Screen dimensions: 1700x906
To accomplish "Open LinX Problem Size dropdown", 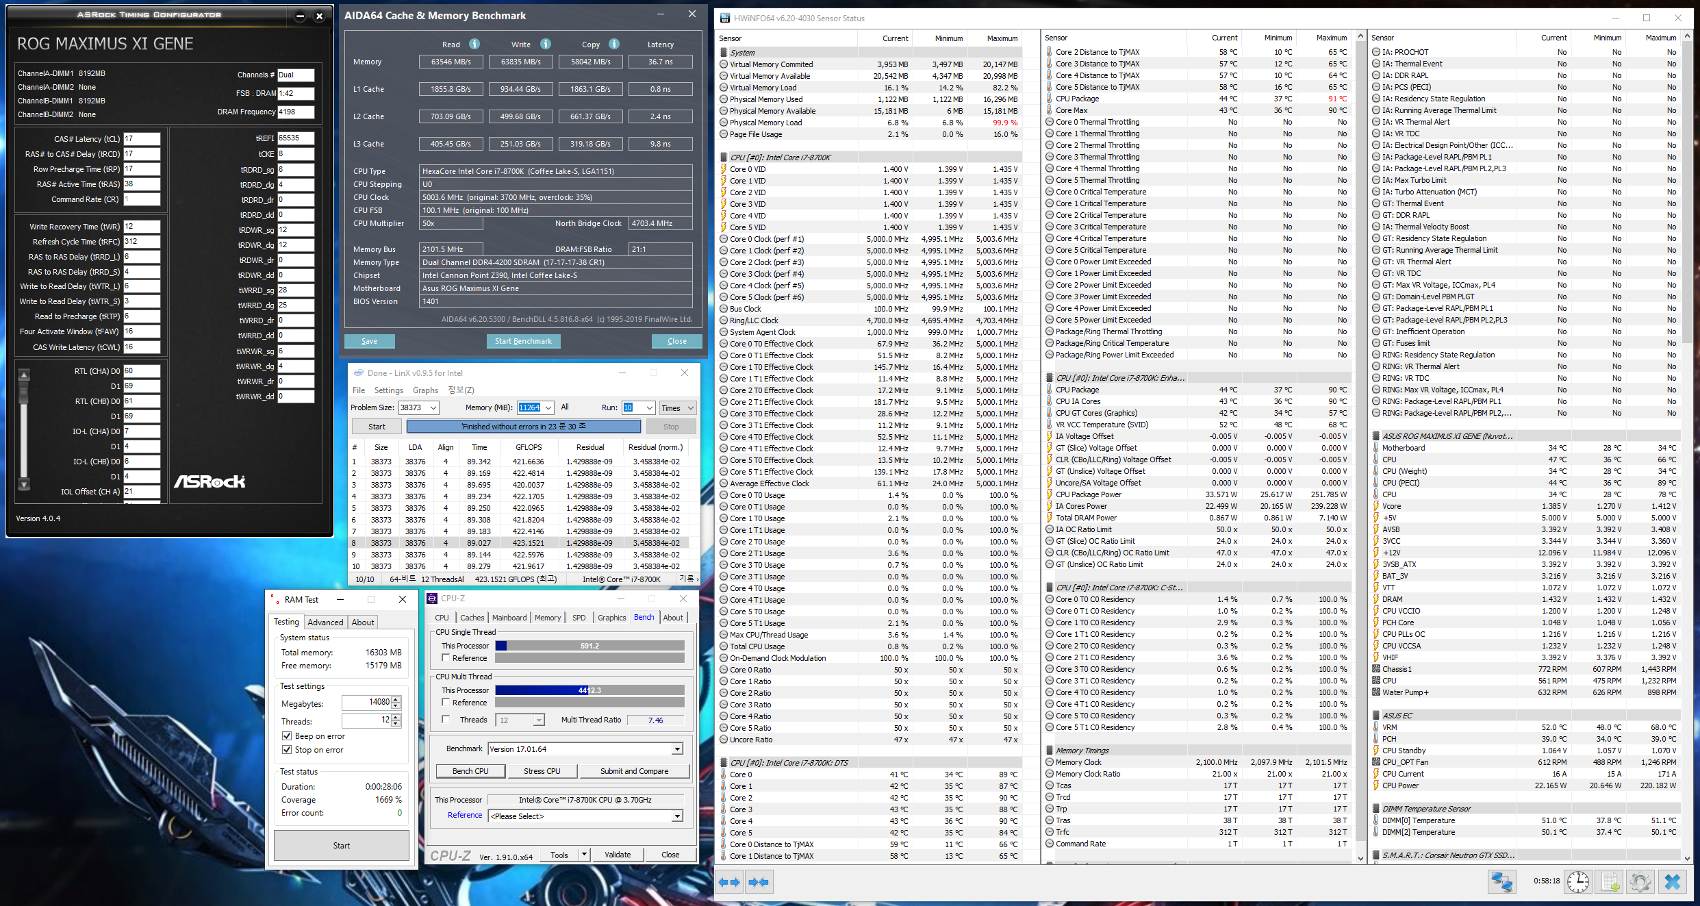I will click(433, 407).
